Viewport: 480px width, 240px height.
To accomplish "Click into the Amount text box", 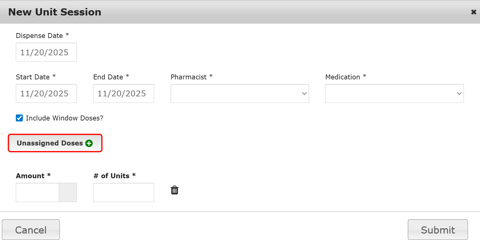I will tap(37, 192).
